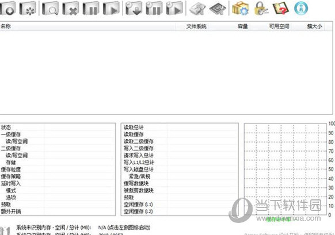Select the 缓写数据块 row

(x=180, y=183)
